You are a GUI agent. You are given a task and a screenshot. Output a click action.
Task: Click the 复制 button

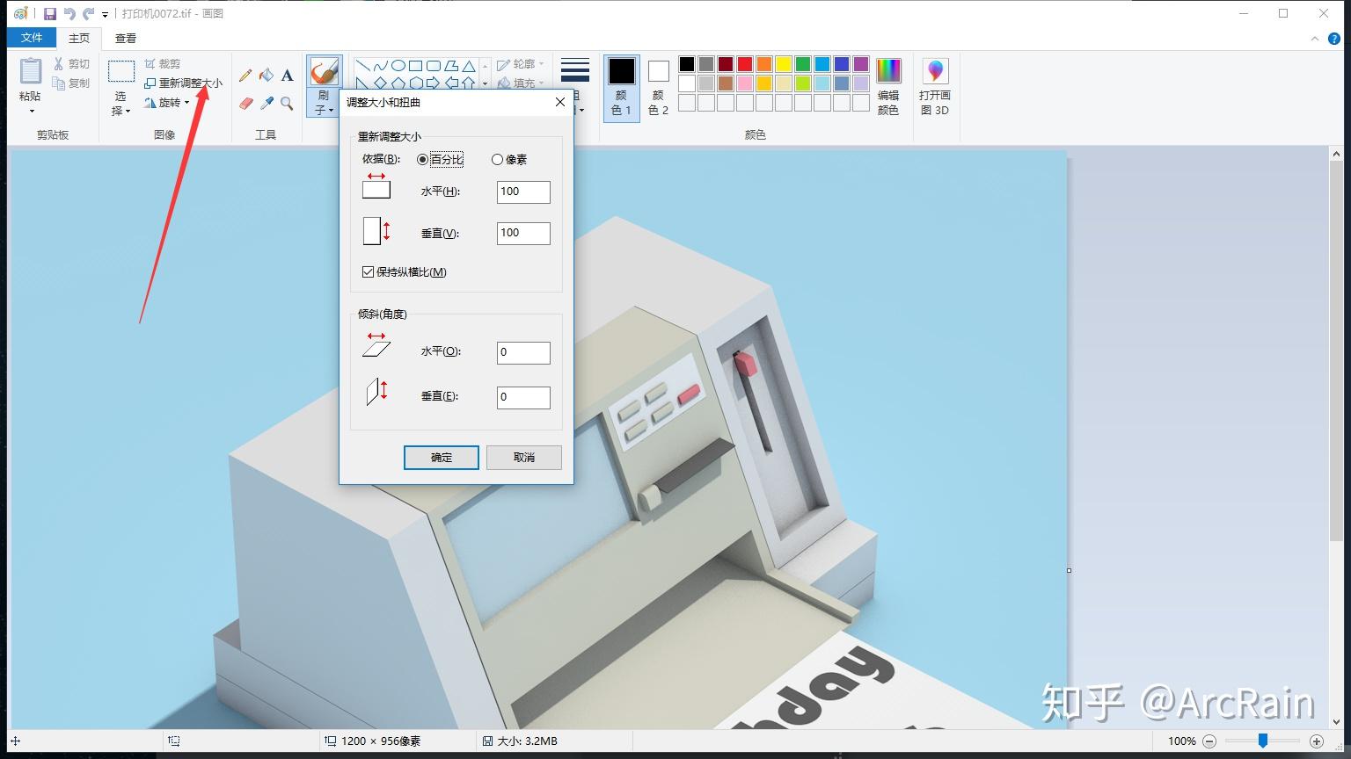click(71, 83)
